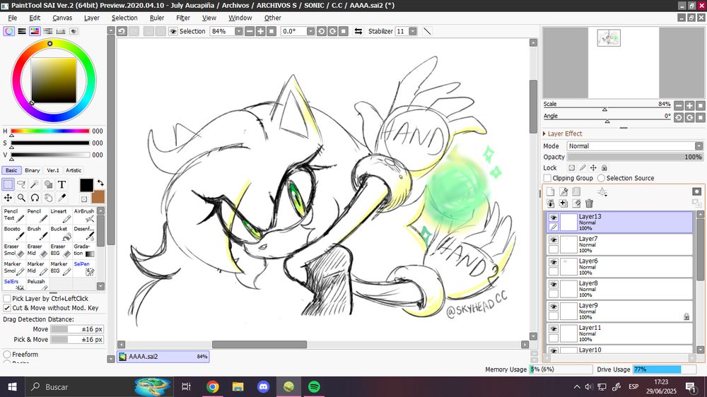This screenshot has height=397, width=707.
Task: Hide Layer8 using its eye icon
Action: tap(554, 285)
